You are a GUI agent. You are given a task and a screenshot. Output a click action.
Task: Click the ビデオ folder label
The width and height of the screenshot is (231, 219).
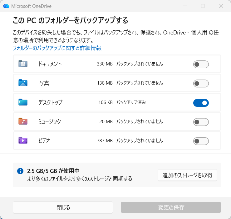point(44,140)
